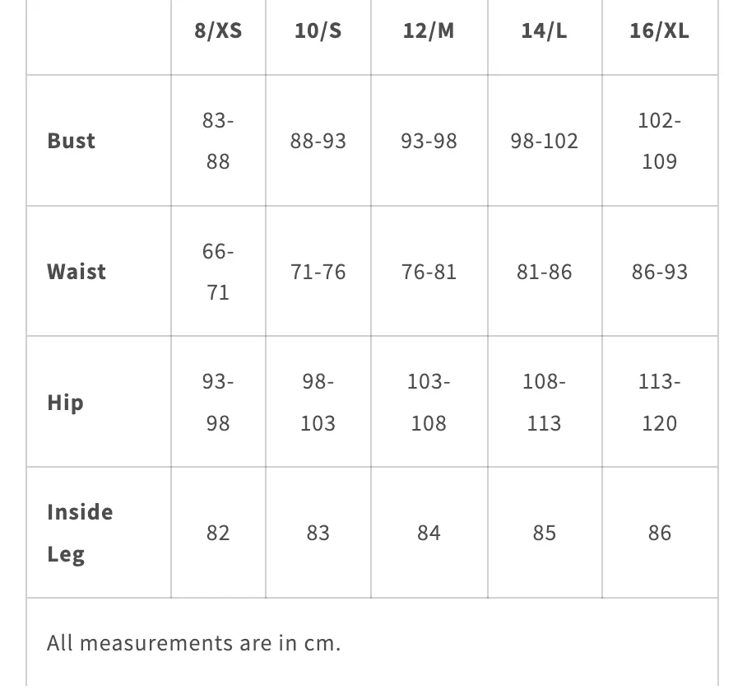Screen dimensions: 747x690
Task: Click the Hip row label
Action: 65,403
